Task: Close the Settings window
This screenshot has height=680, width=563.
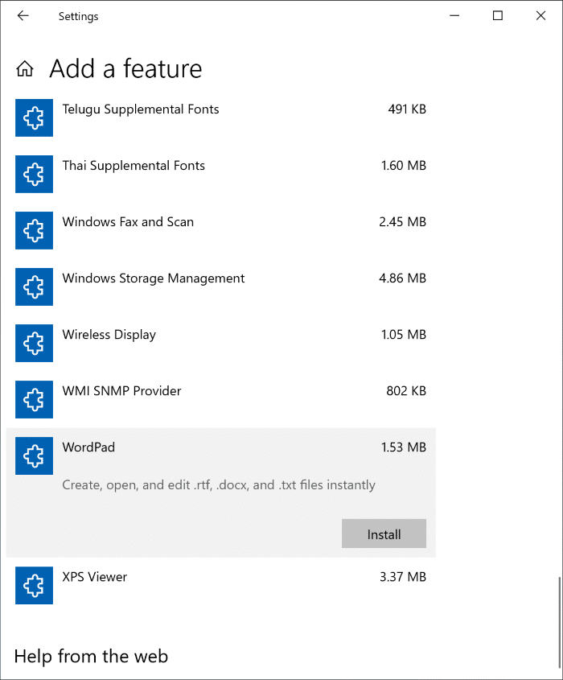Action: 540,16
